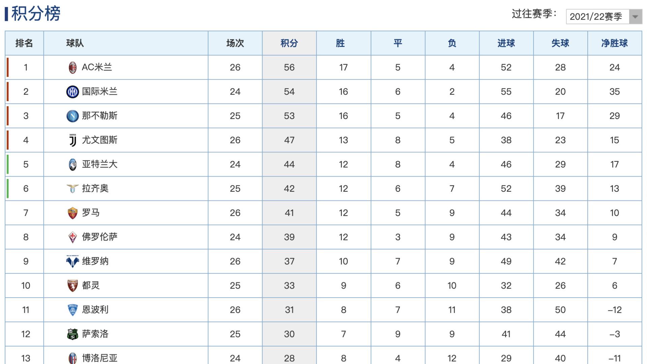Screen dimensions: 647x364
Task: Click the Fiorentina club crest icon
Action: pyautogui.click(x=72, y=237)
